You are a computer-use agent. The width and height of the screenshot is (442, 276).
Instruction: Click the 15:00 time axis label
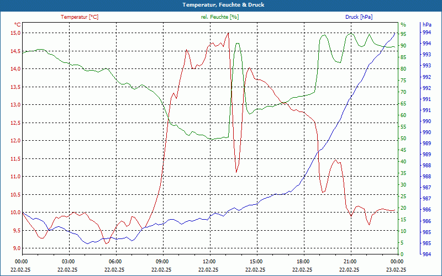(x=256, y=262)
